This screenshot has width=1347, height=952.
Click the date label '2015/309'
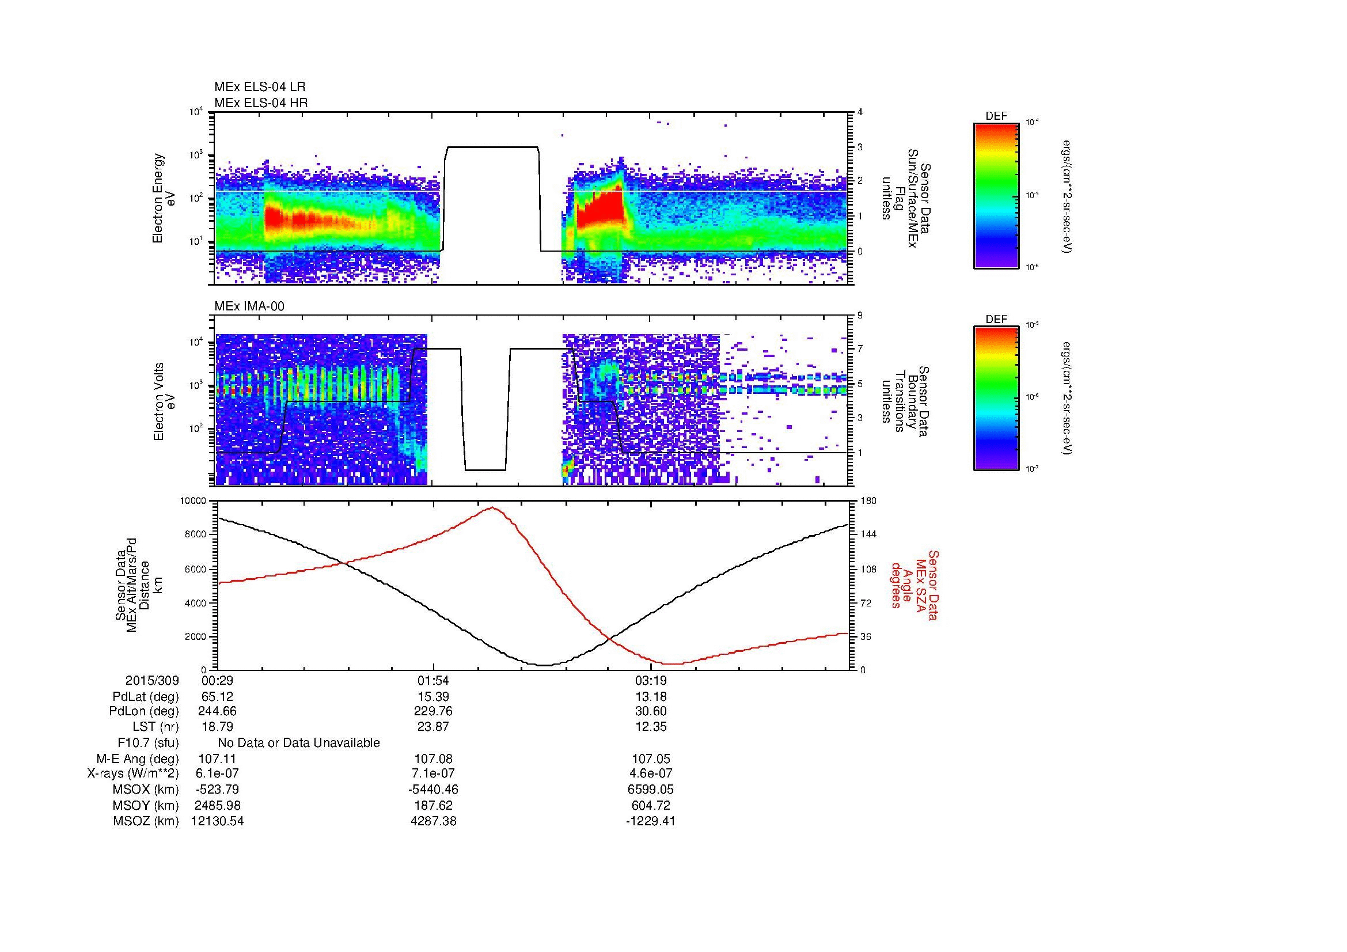click(152, 680)
